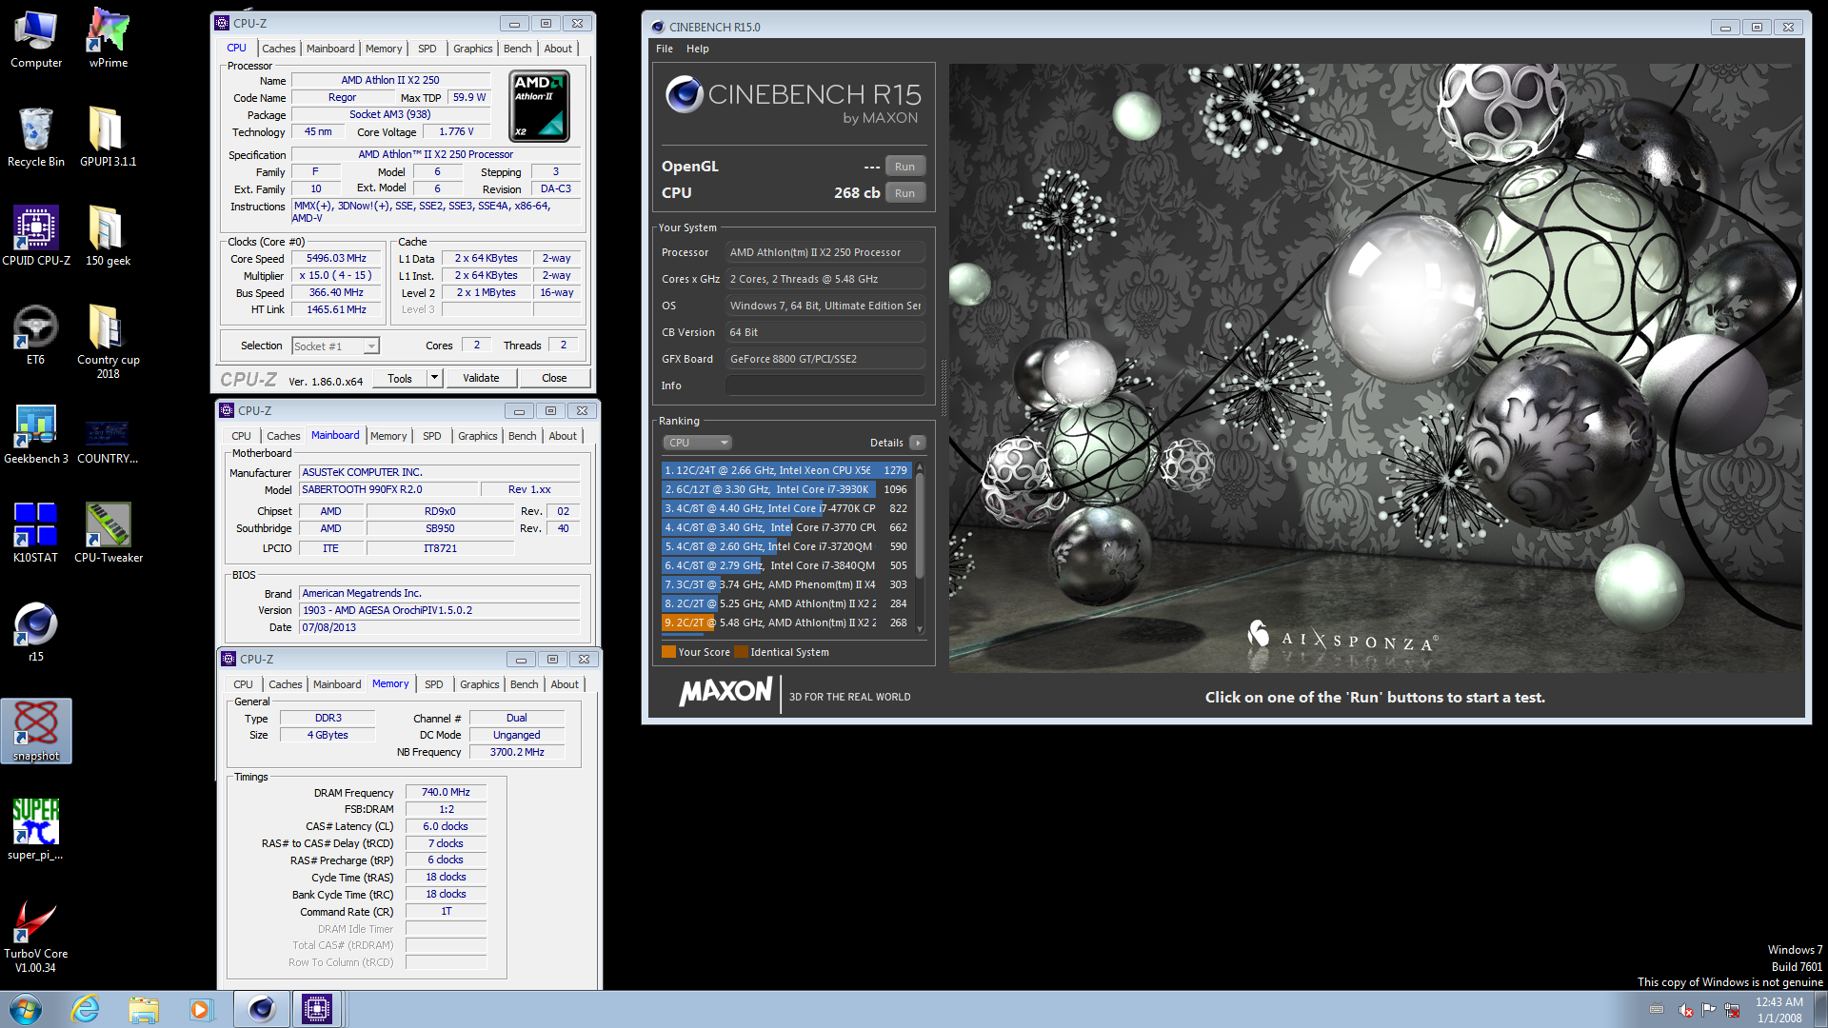
Task: Open the Socket #1 selection dropdown
Action: pyautogui.click(x=336, y=346)
